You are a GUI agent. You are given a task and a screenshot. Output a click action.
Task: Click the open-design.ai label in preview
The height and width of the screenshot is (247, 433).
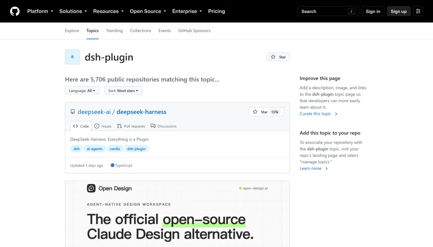(x=253, y=188)
